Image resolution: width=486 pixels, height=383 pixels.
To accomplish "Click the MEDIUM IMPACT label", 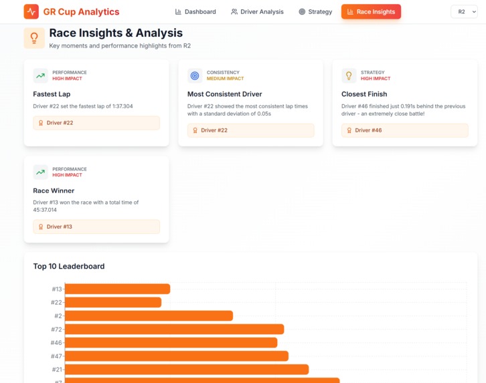I will coord(226,79).
